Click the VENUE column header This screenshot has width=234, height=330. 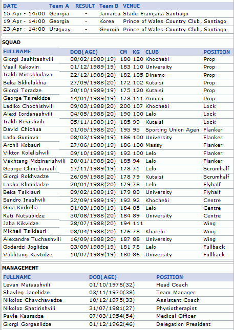click(x=131, y=6)
